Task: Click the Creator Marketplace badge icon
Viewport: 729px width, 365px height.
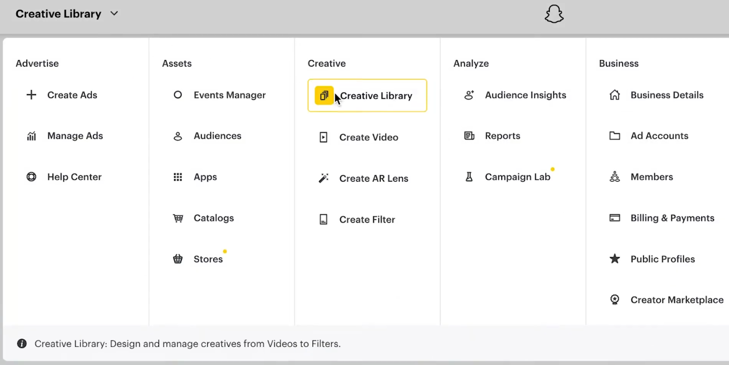Action: coord(615,300)
